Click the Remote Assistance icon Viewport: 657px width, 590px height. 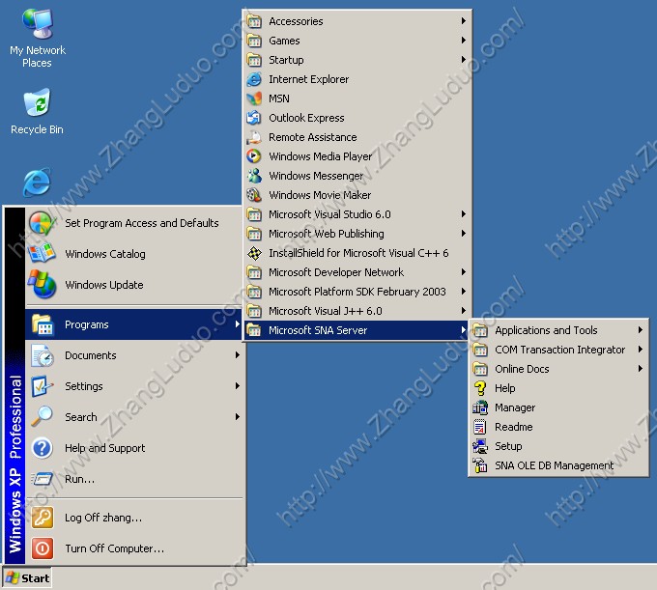point(254,137)
